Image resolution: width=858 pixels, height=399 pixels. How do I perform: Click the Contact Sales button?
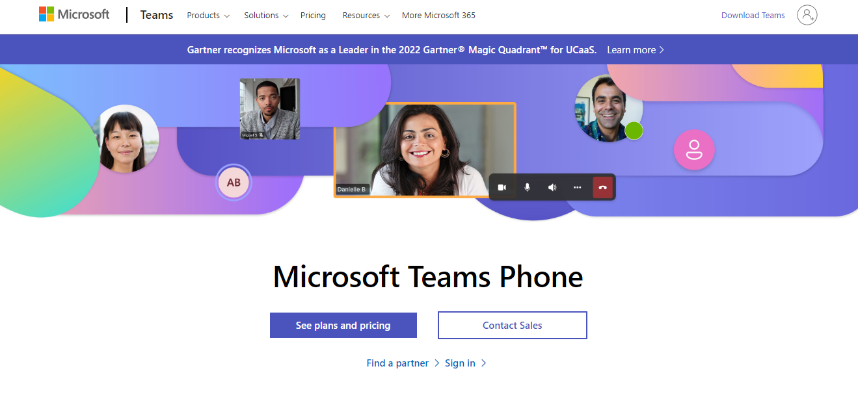click(513, 325)
